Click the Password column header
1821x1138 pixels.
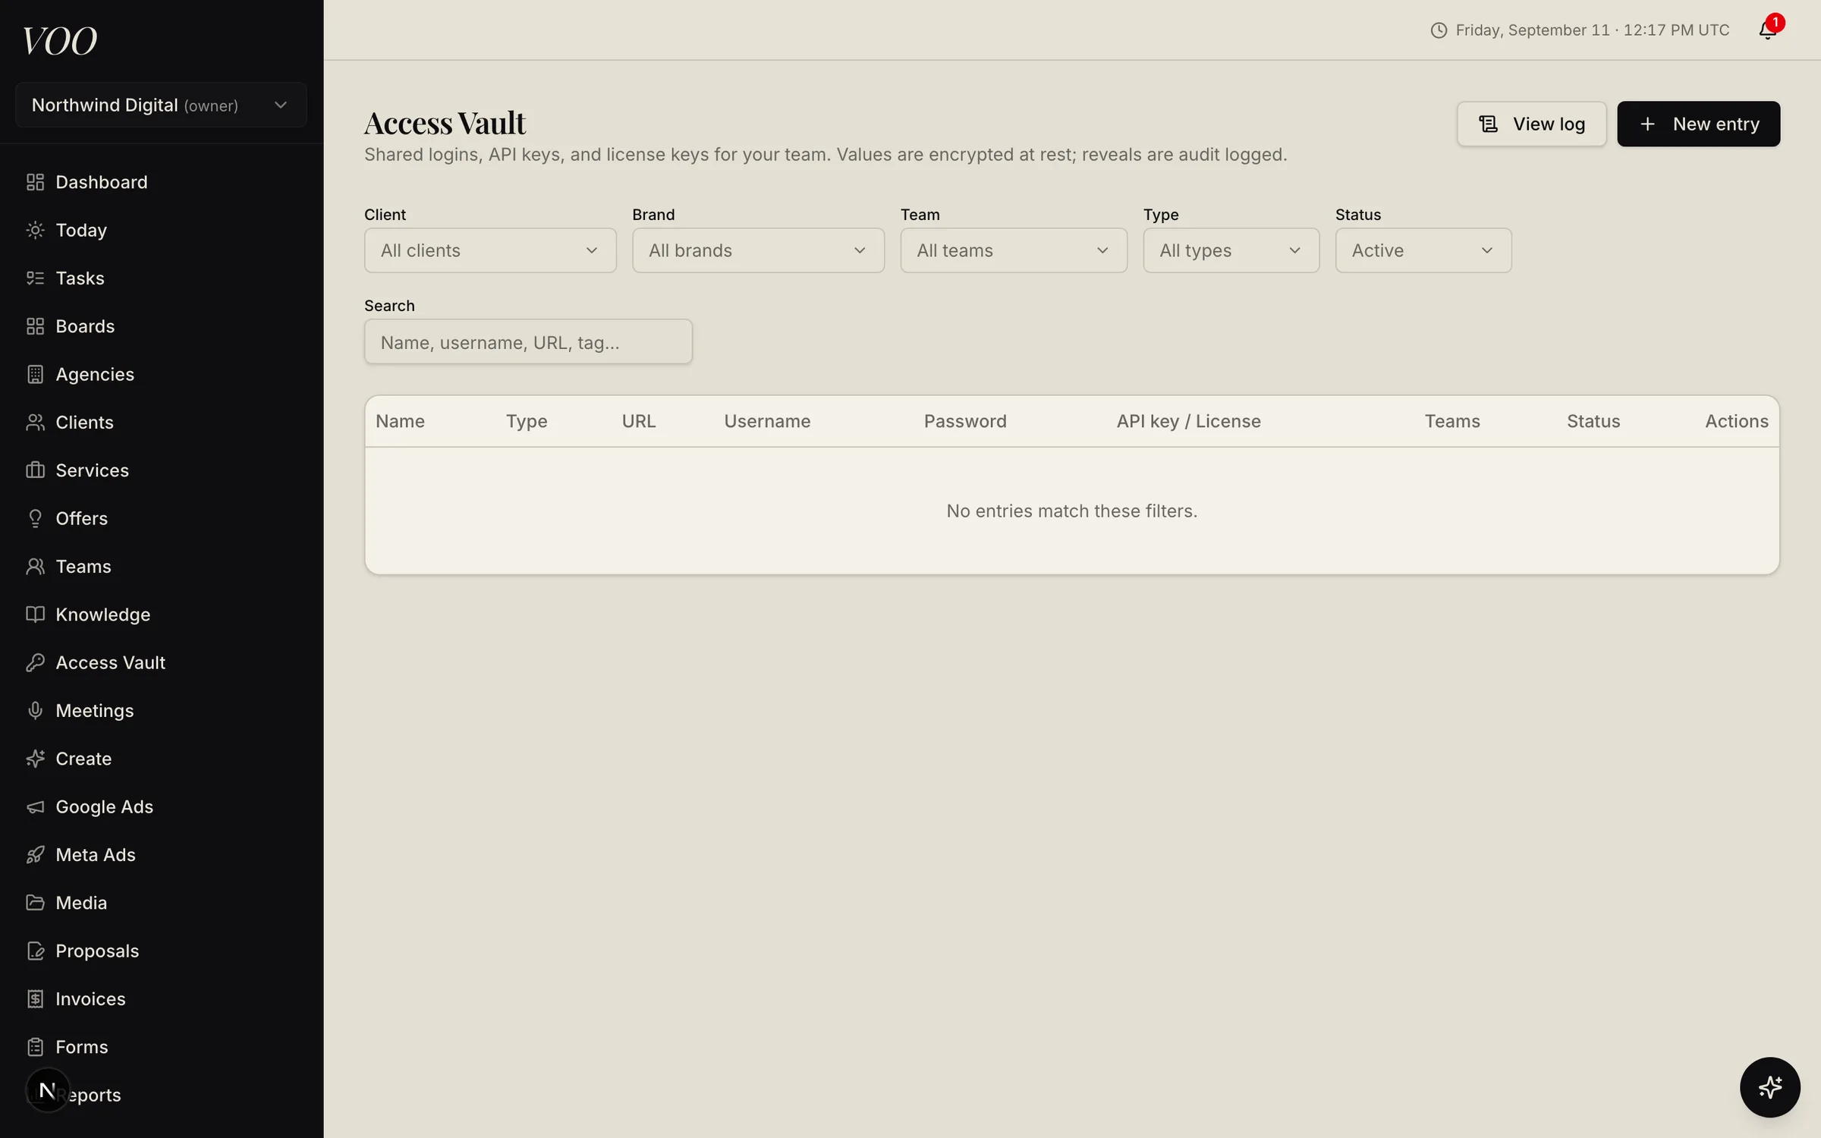(x=965, y=421)
